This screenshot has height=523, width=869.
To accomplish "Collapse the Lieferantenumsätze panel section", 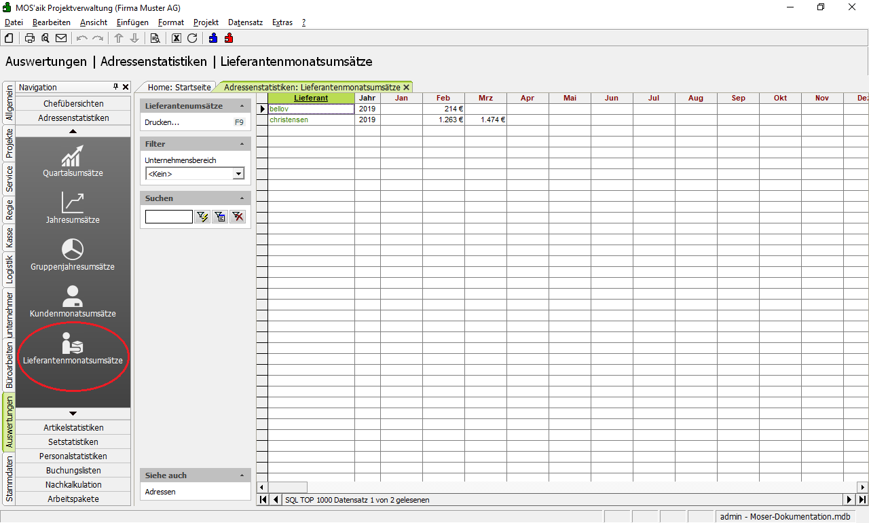I will coord(242,106).
